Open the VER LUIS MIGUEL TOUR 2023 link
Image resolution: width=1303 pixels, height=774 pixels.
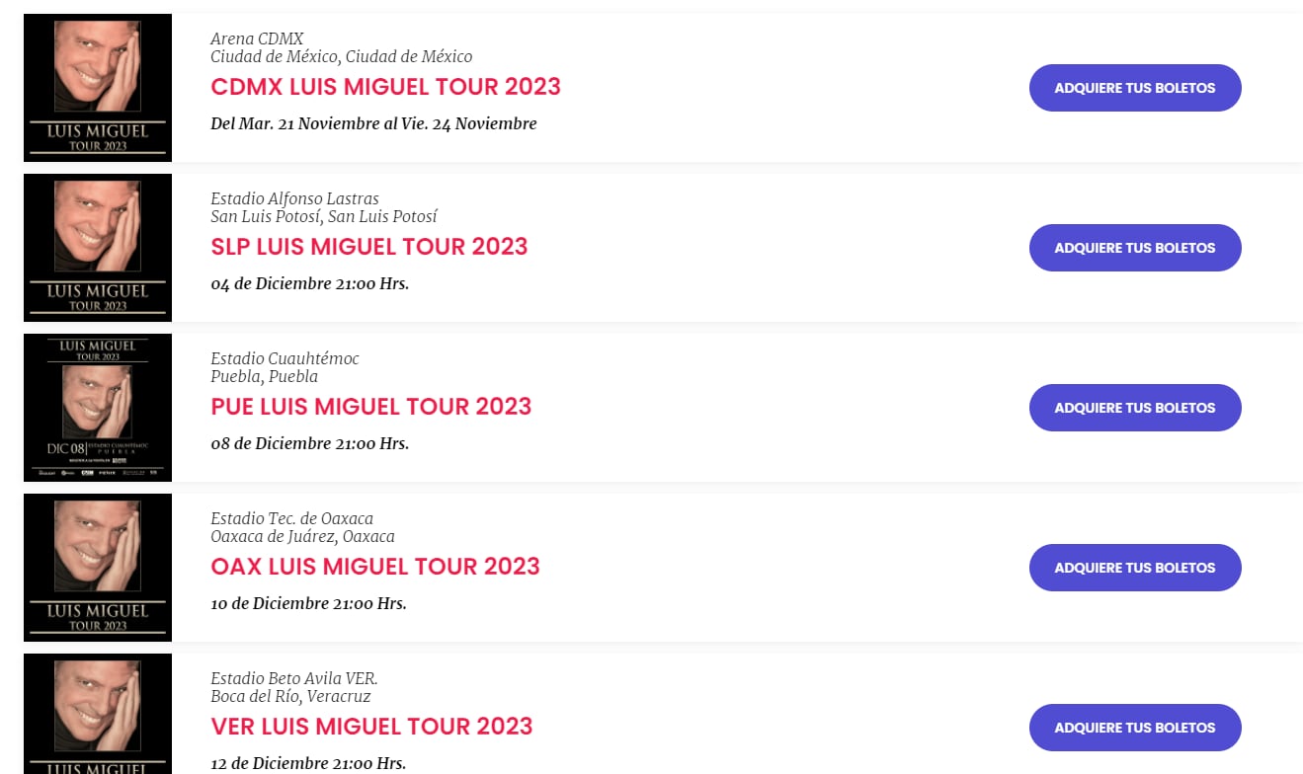click(x=371, y=727)
